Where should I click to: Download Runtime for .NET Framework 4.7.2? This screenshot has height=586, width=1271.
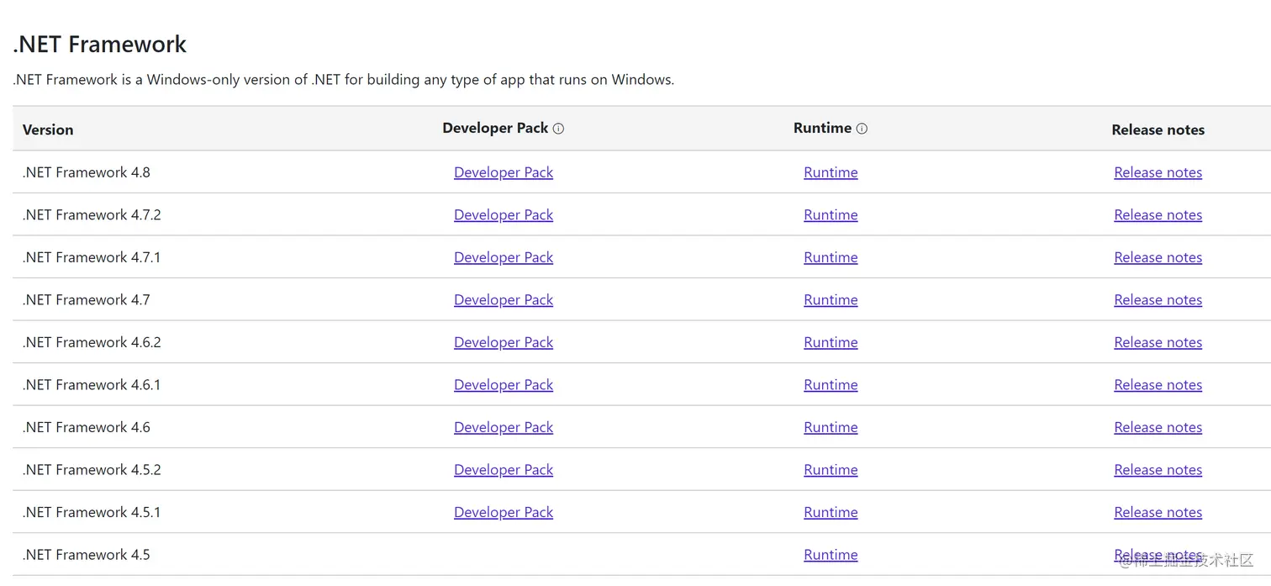coord(831,215)
